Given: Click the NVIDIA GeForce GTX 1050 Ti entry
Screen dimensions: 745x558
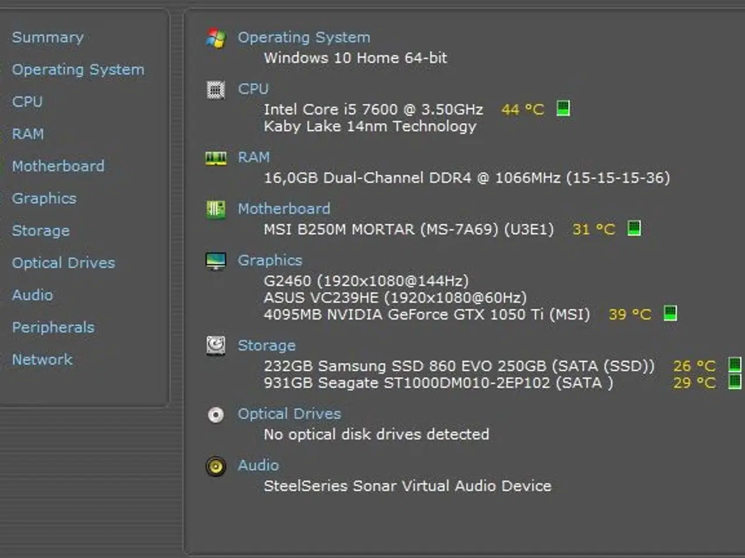Looking at the screenshot, I should tap(427, 315).
